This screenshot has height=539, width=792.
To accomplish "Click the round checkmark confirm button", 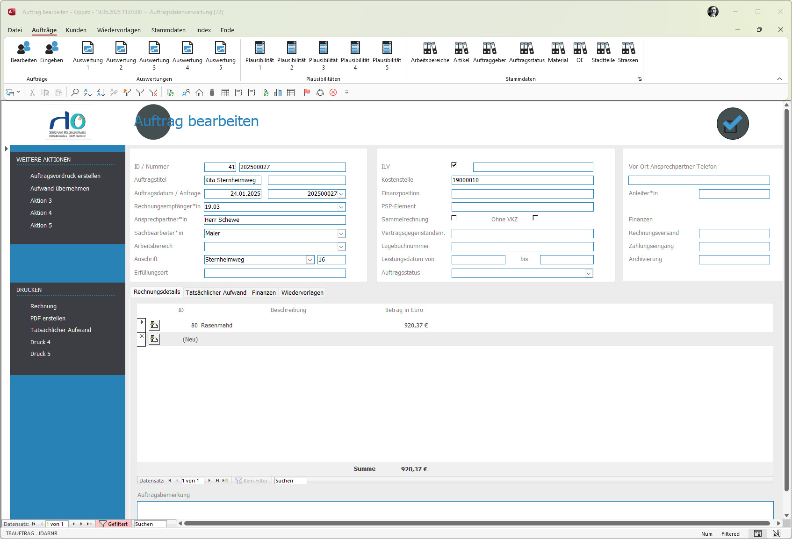I will 733,124.
